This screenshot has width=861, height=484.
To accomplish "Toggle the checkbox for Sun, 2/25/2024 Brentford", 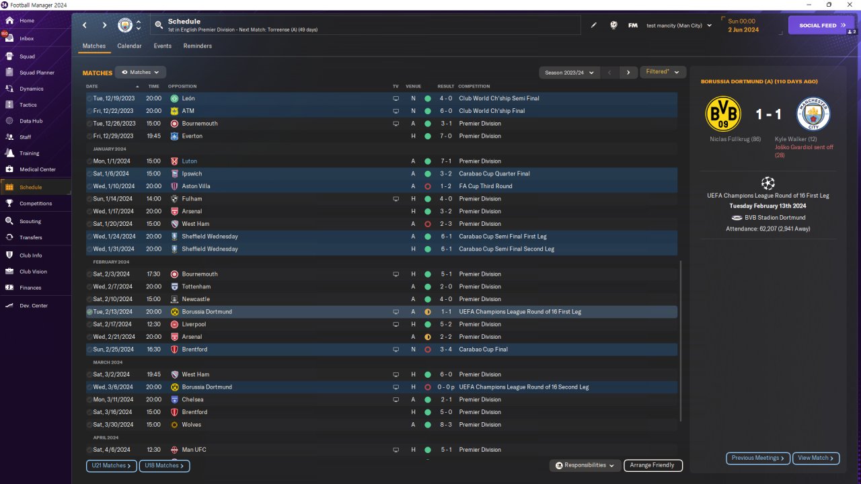I will tap(89, 350).
